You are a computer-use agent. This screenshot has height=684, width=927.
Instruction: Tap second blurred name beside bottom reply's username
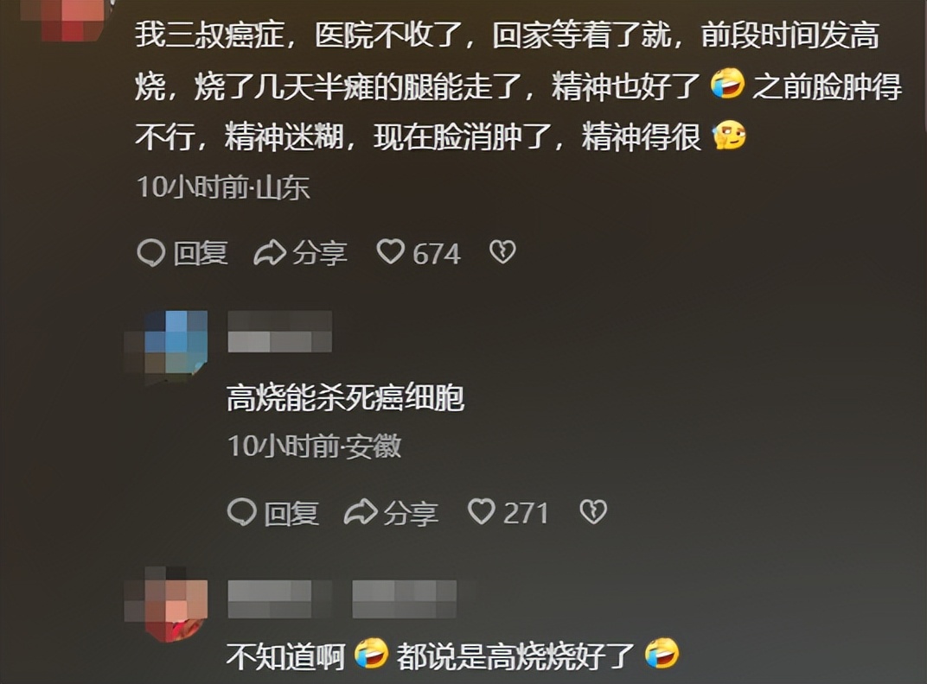pos(405,599)
